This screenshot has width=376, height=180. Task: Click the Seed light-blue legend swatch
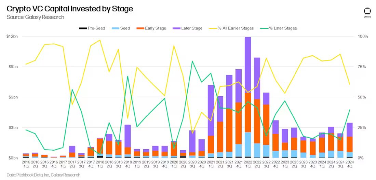click(x=116, y=28)
